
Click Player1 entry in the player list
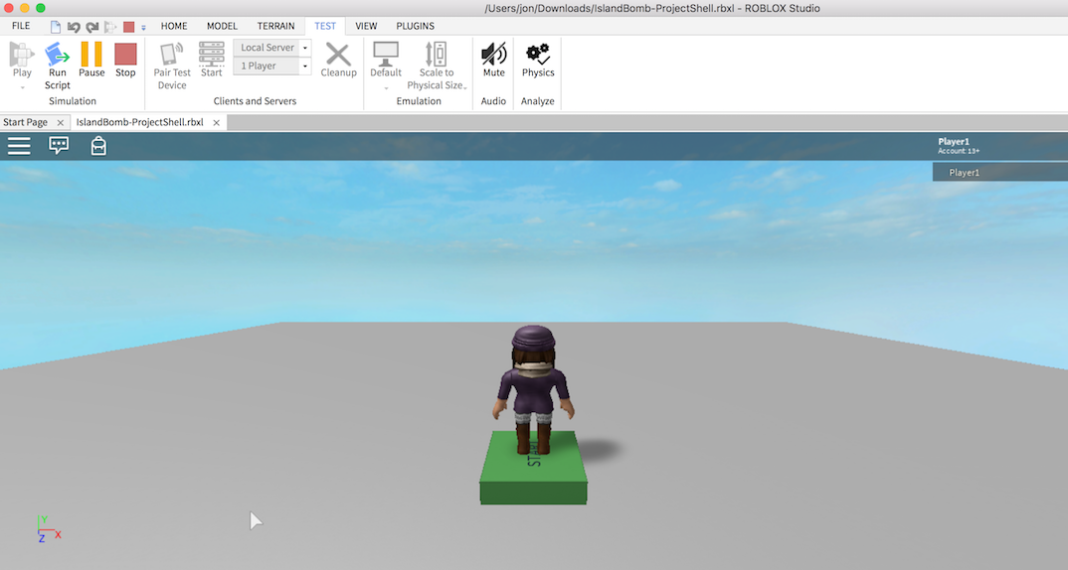[1000, 172]
